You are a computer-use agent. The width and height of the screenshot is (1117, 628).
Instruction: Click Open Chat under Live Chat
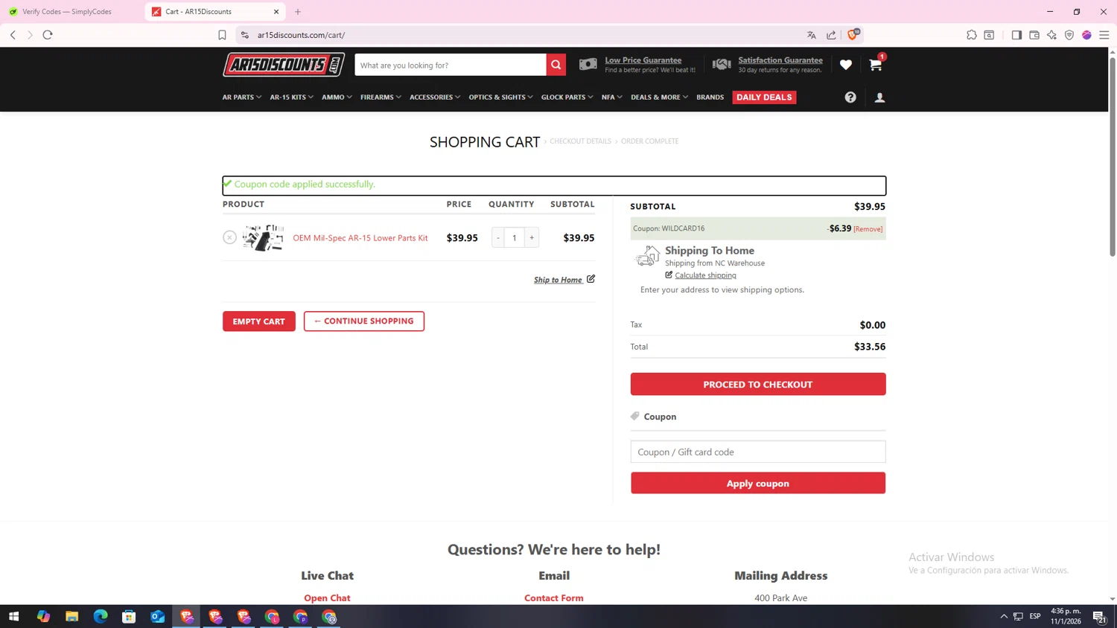[327, 597]
